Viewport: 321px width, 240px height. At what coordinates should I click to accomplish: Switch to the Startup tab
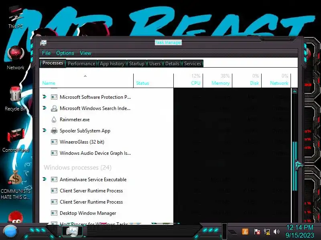[x=136, y=64]
